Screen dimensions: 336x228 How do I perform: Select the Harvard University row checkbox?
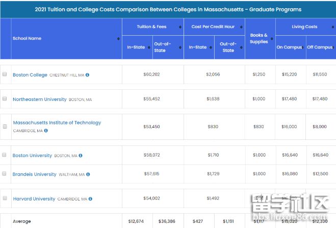(5, 198)
